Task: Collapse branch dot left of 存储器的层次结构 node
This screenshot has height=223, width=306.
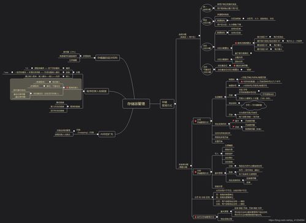Action: click(x=94, y=58)
